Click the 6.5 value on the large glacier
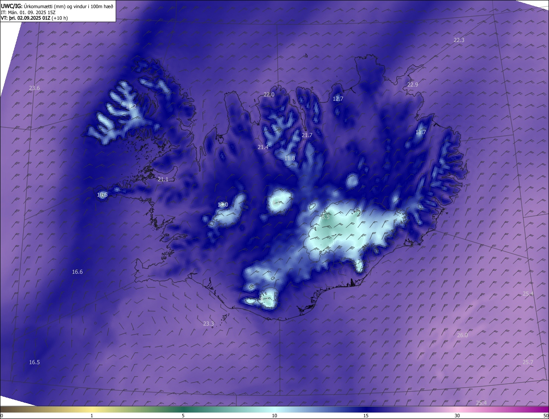549x419 pixels. pyautogui.click(x=326, y=217)
